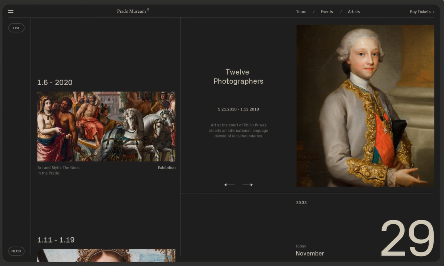Click the left arrow under Twelve Photographers
Viewport: 444px width, 266px height.
[x=229, y=185]
